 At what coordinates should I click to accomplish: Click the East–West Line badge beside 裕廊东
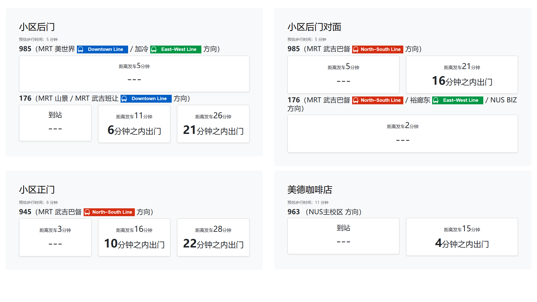(457, 100)
